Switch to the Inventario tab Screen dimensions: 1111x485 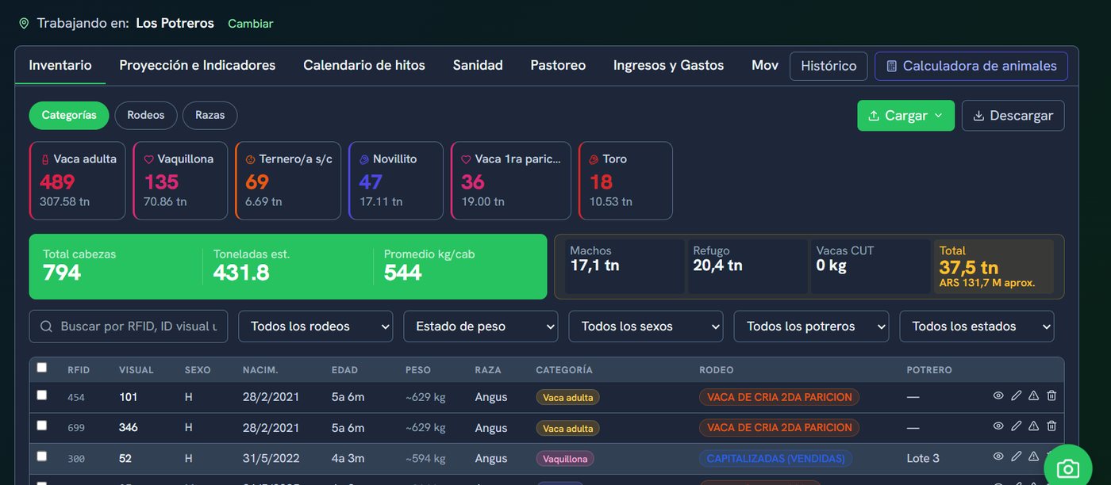[60, 66]
